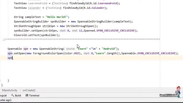Viewport: 183px width, 103px height.
Task: Click 'R.id.Learnandroid' reference
Action: coord(104,3)
